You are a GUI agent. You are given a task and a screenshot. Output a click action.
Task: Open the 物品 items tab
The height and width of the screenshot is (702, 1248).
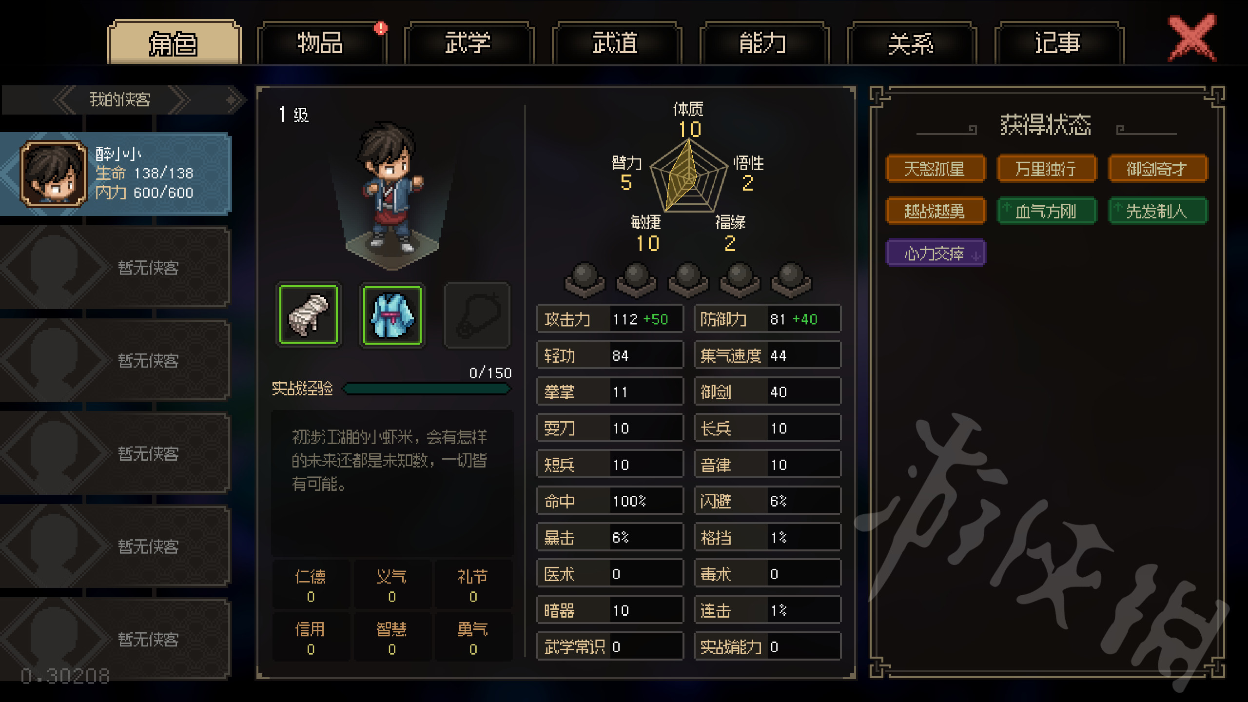(321, 43)
